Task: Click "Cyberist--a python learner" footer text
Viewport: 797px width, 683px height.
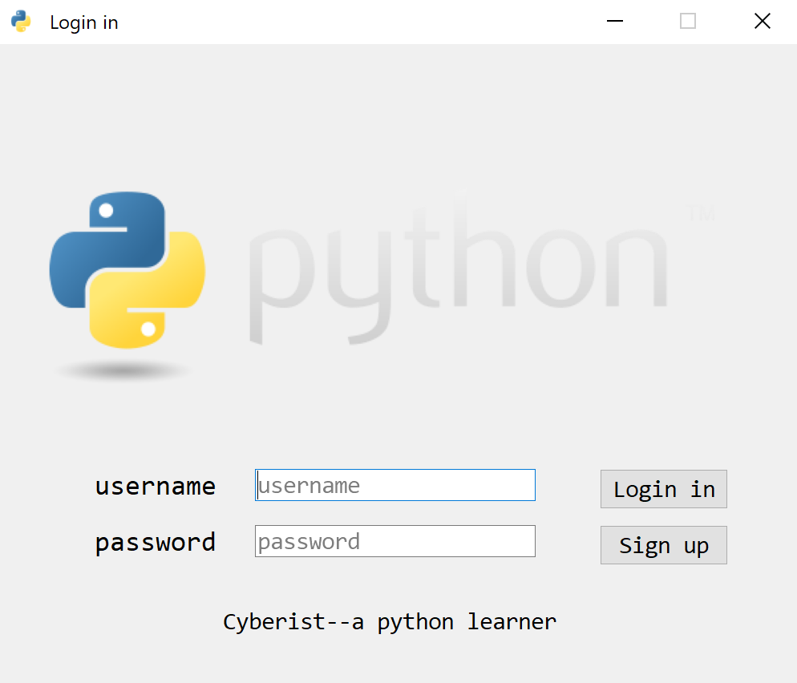Action: click(x=390, y=623)
